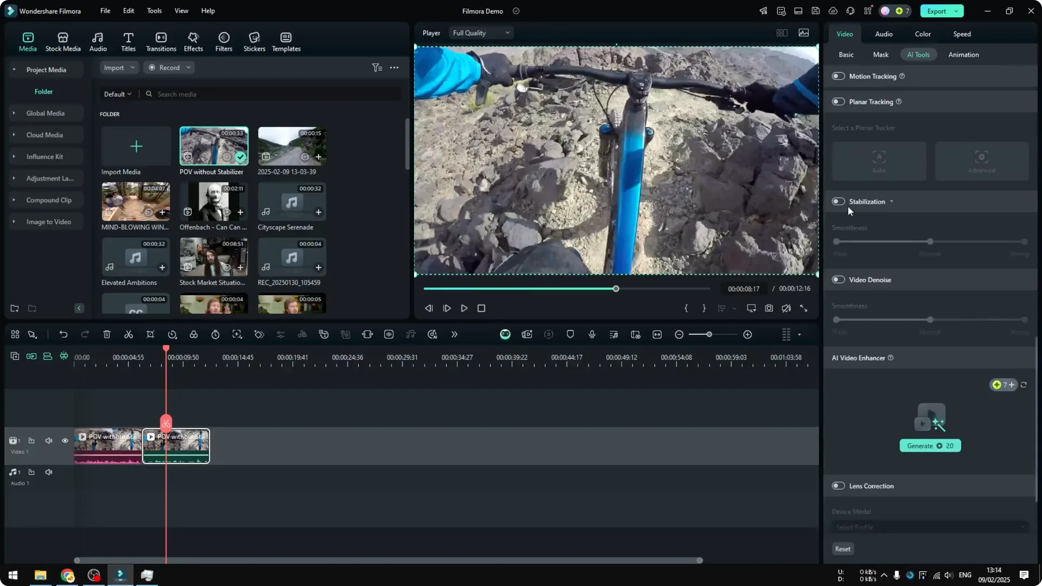Select the Transitions panel
This screenshot has height=586, width=1042.
[x=161, y=41]
